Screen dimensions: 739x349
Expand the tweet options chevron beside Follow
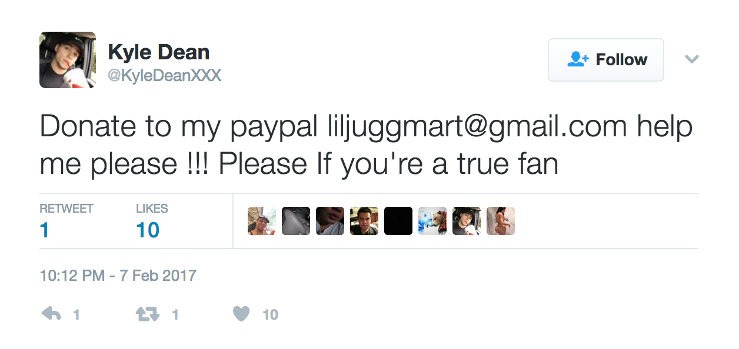[x=692, y=59]
